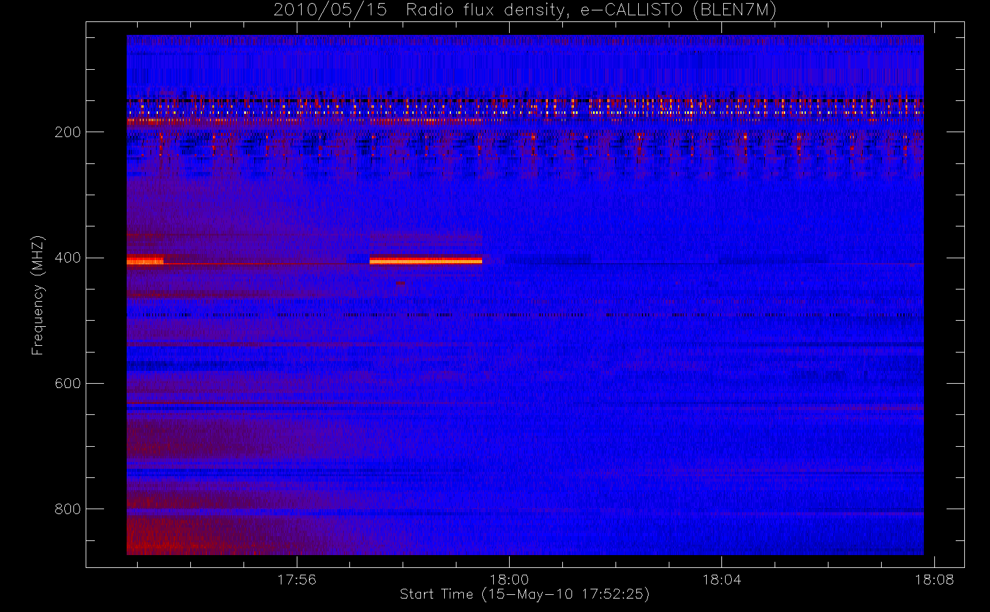Click the 17:56 time tick label

click(297, 580)
